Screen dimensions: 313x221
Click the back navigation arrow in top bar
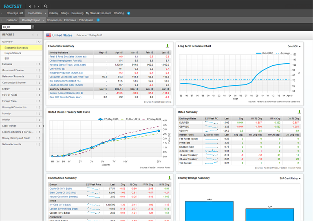coord(30,7)
